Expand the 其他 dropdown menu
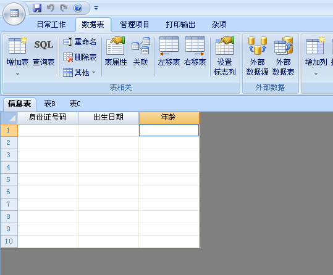The height and width of the screenshot is (275, 333). click(94, 73)
